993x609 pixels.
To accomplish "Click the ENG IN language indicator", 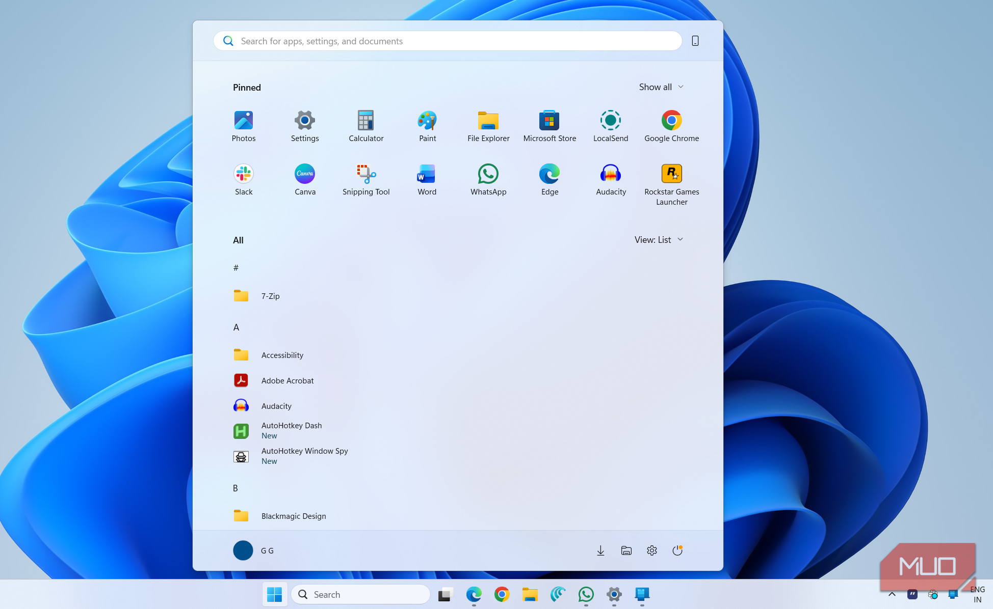I will (x=978, y=594).
